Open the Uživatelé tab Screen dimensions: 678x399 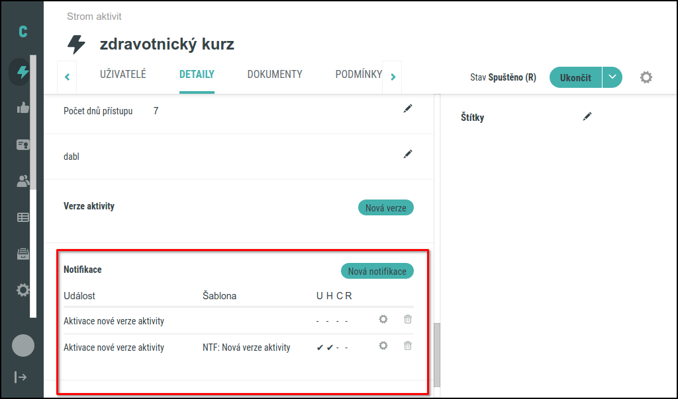click(x=122, y=74)
